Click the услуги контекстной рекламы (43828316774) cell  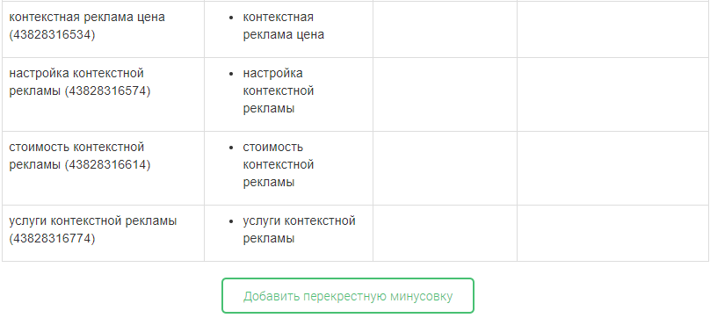(103, 234)
